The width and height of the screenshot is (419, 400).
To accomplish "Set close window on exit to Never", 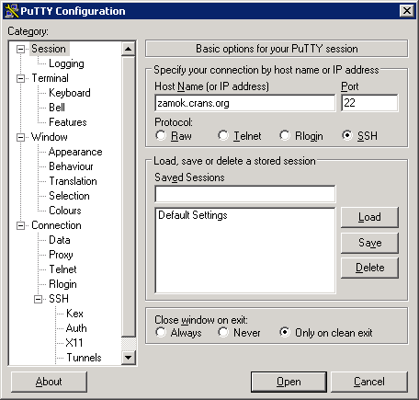I will [223, 332].
